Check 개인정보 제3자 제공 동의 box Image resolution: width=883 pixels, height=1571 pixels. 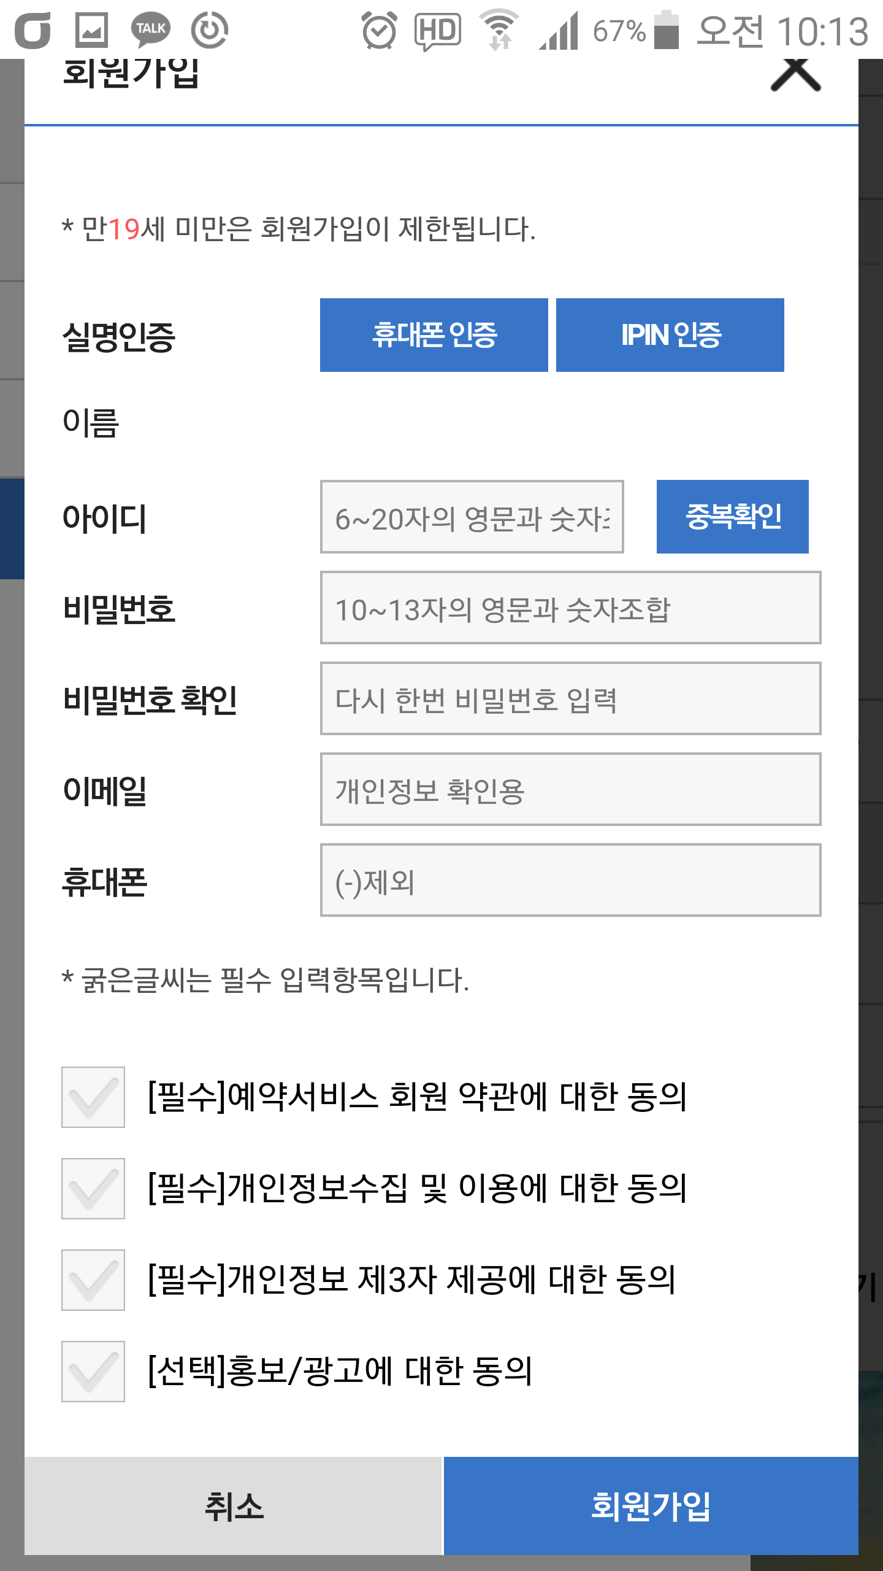coord(93,1280)
